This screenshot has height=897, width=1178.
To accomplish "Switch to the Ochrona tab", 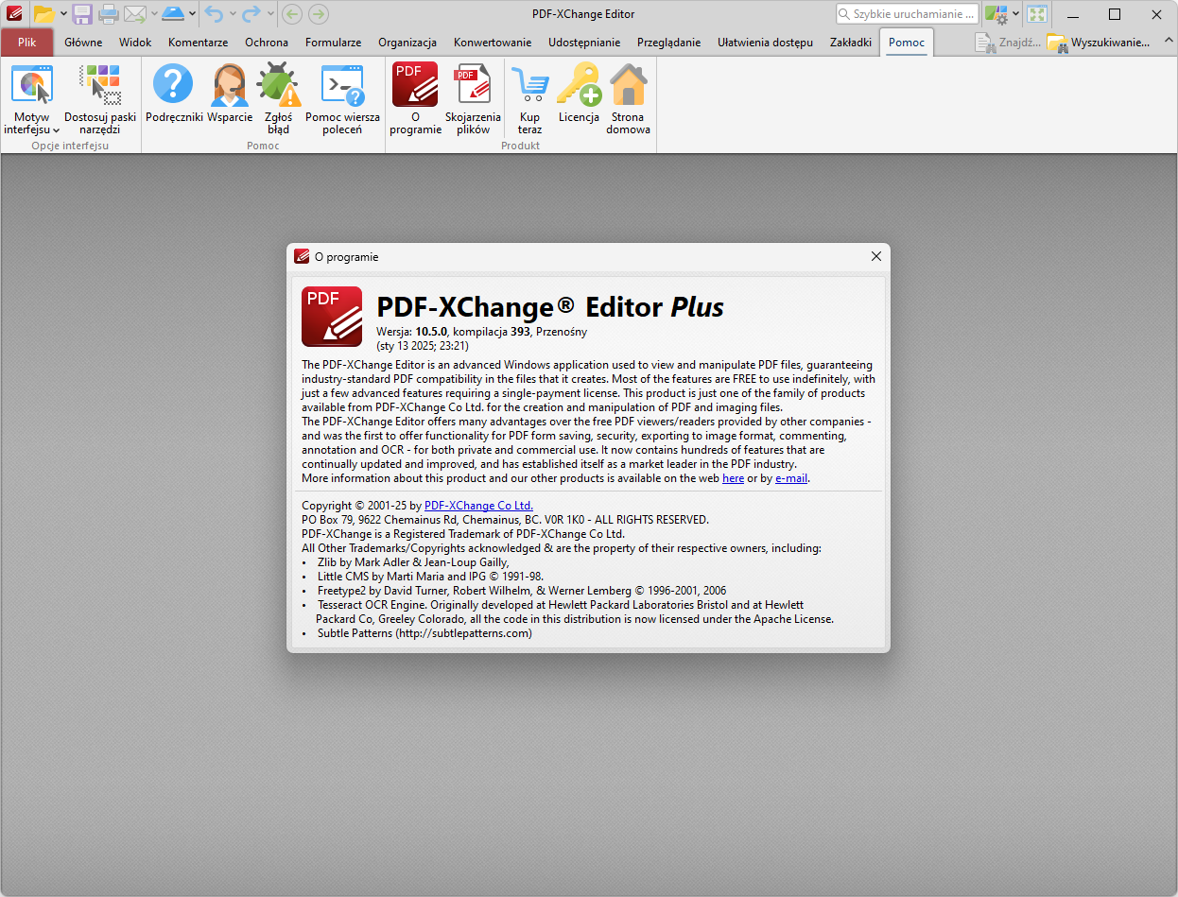I will pyautogui.click(x=267, y=43).
